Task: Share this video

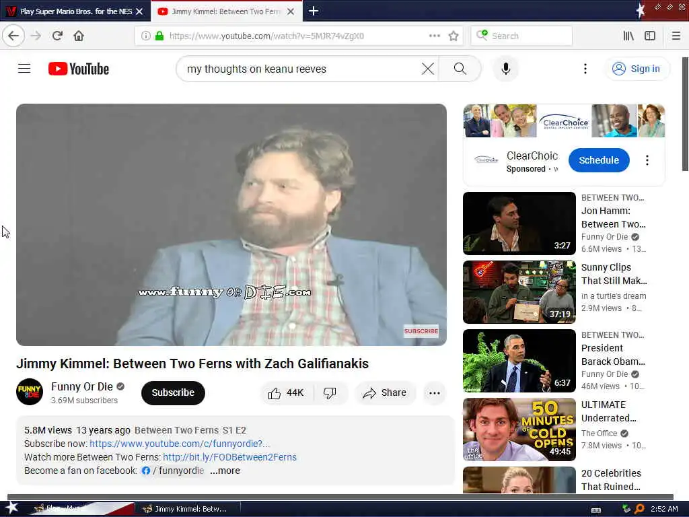Action: pos(384,392)
